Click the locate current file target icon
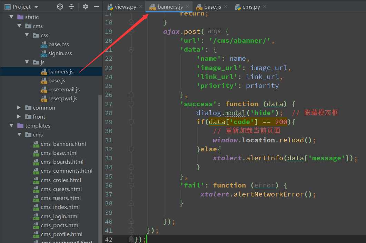 point(60,7)
